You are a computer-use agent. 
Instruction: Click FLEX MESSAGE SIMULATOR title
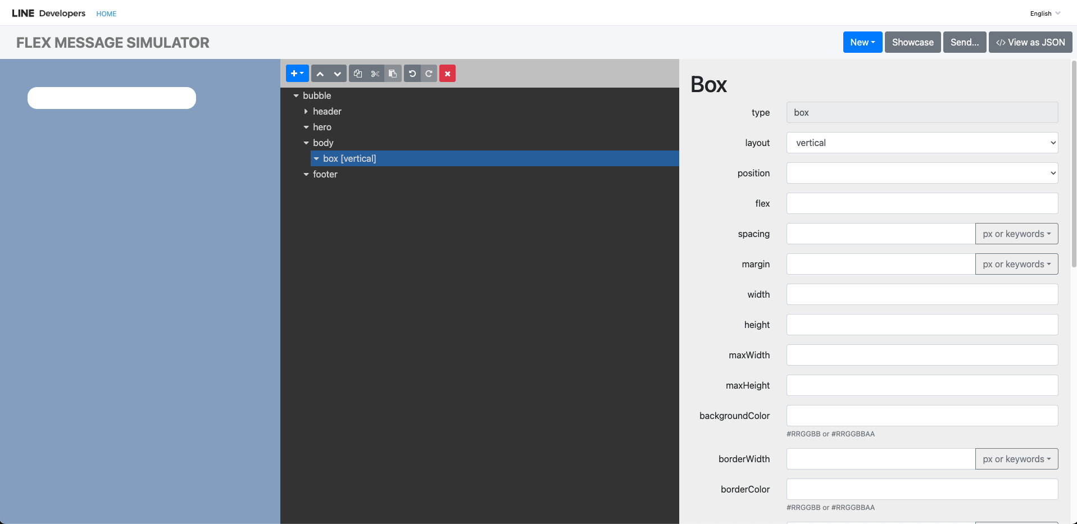[x=113, y=43]
